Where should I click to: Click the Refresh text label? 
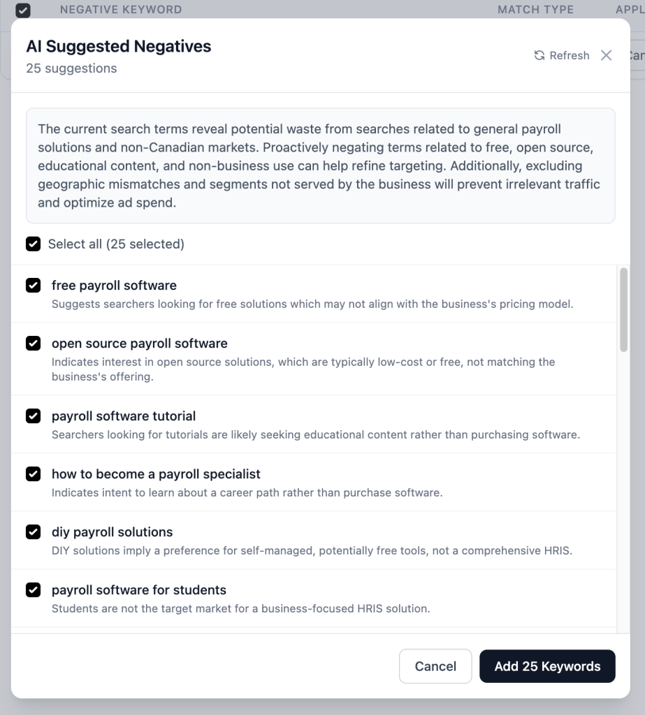(x=570, y=55)
